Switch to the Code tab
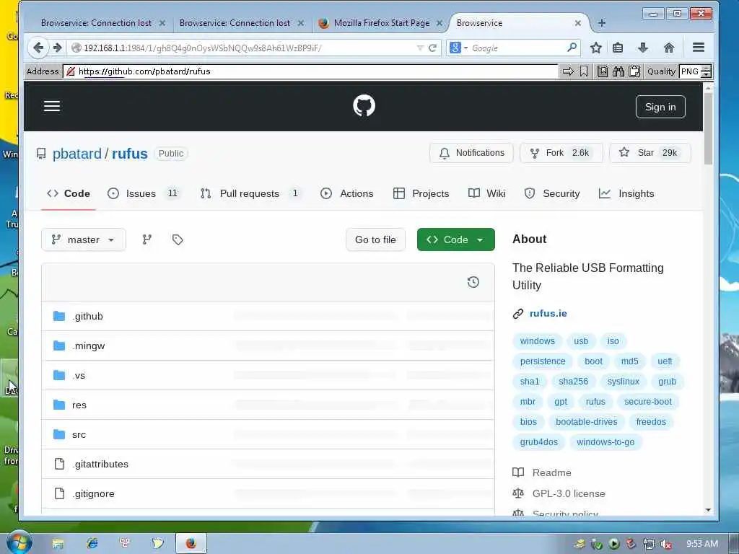 tap(69, 193)
